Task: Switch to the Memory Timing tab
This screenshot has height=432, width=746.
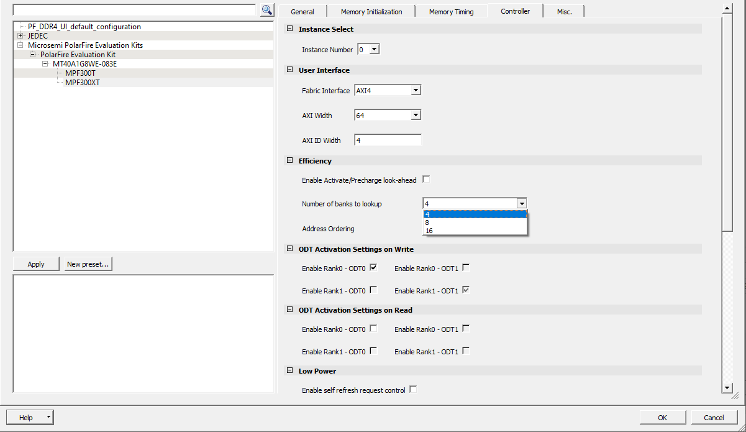Action: coord(451,12)
